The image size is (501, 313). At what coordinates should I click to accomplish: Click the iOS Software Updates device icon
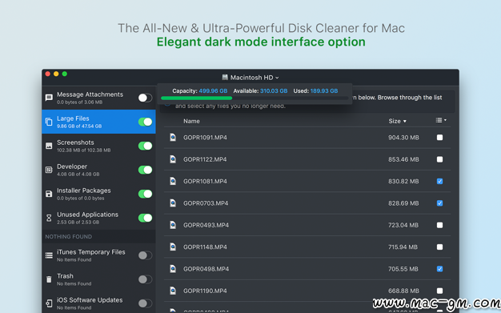49,303
